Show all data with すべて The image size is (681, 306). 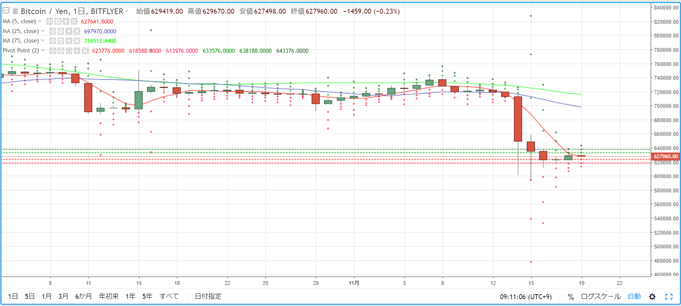click(x=169, y=296)
